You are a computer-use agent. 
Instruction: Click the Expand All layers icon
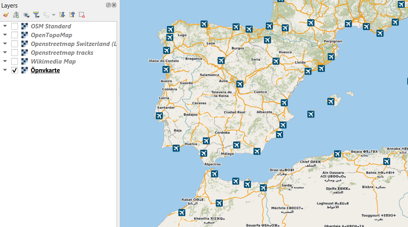pos(62,15)
